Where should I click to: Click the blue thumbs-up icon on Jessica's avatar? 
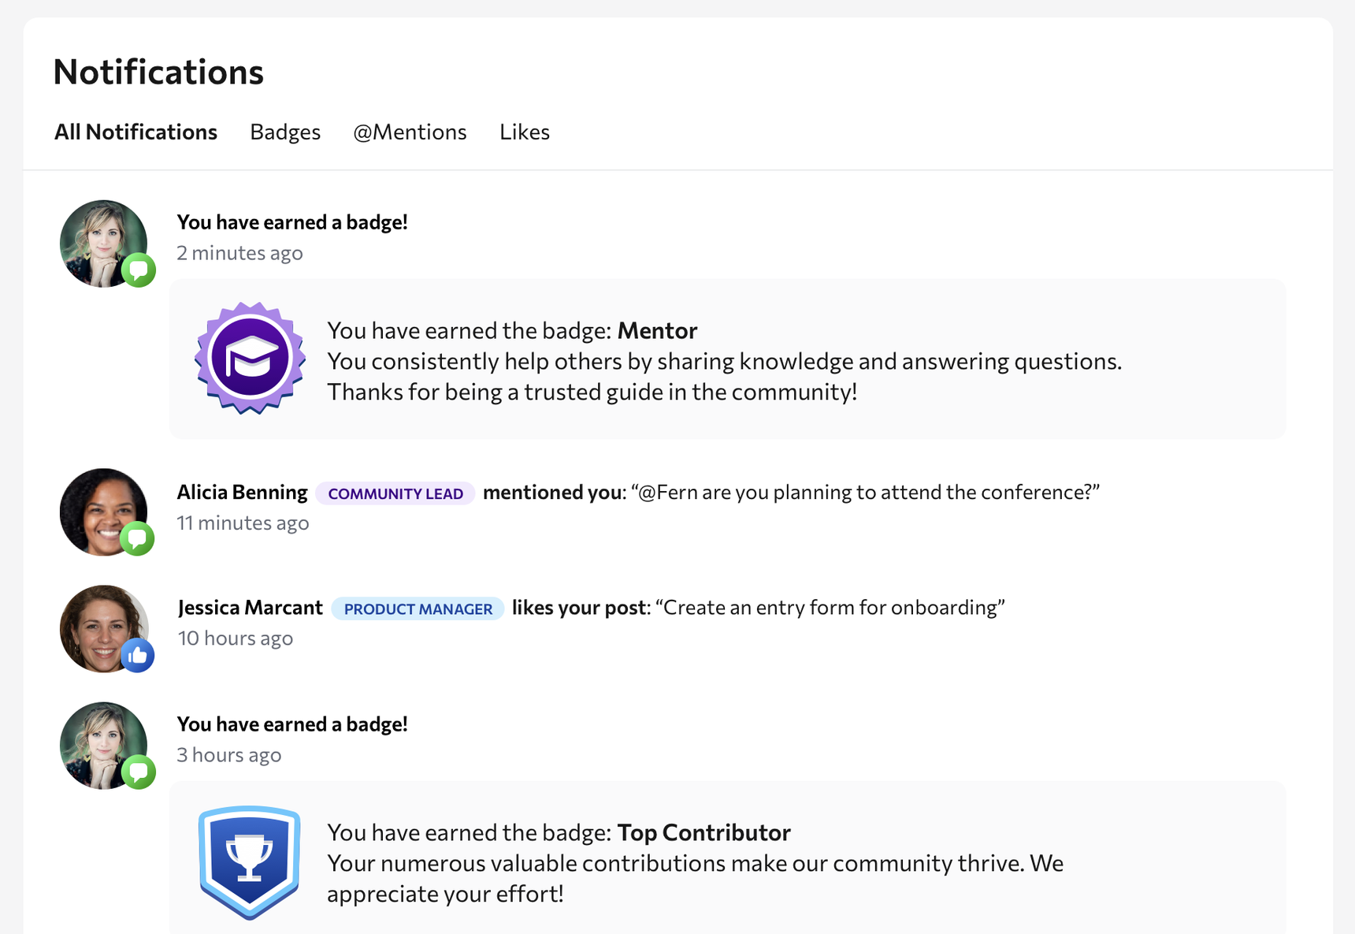pos(138,655)
